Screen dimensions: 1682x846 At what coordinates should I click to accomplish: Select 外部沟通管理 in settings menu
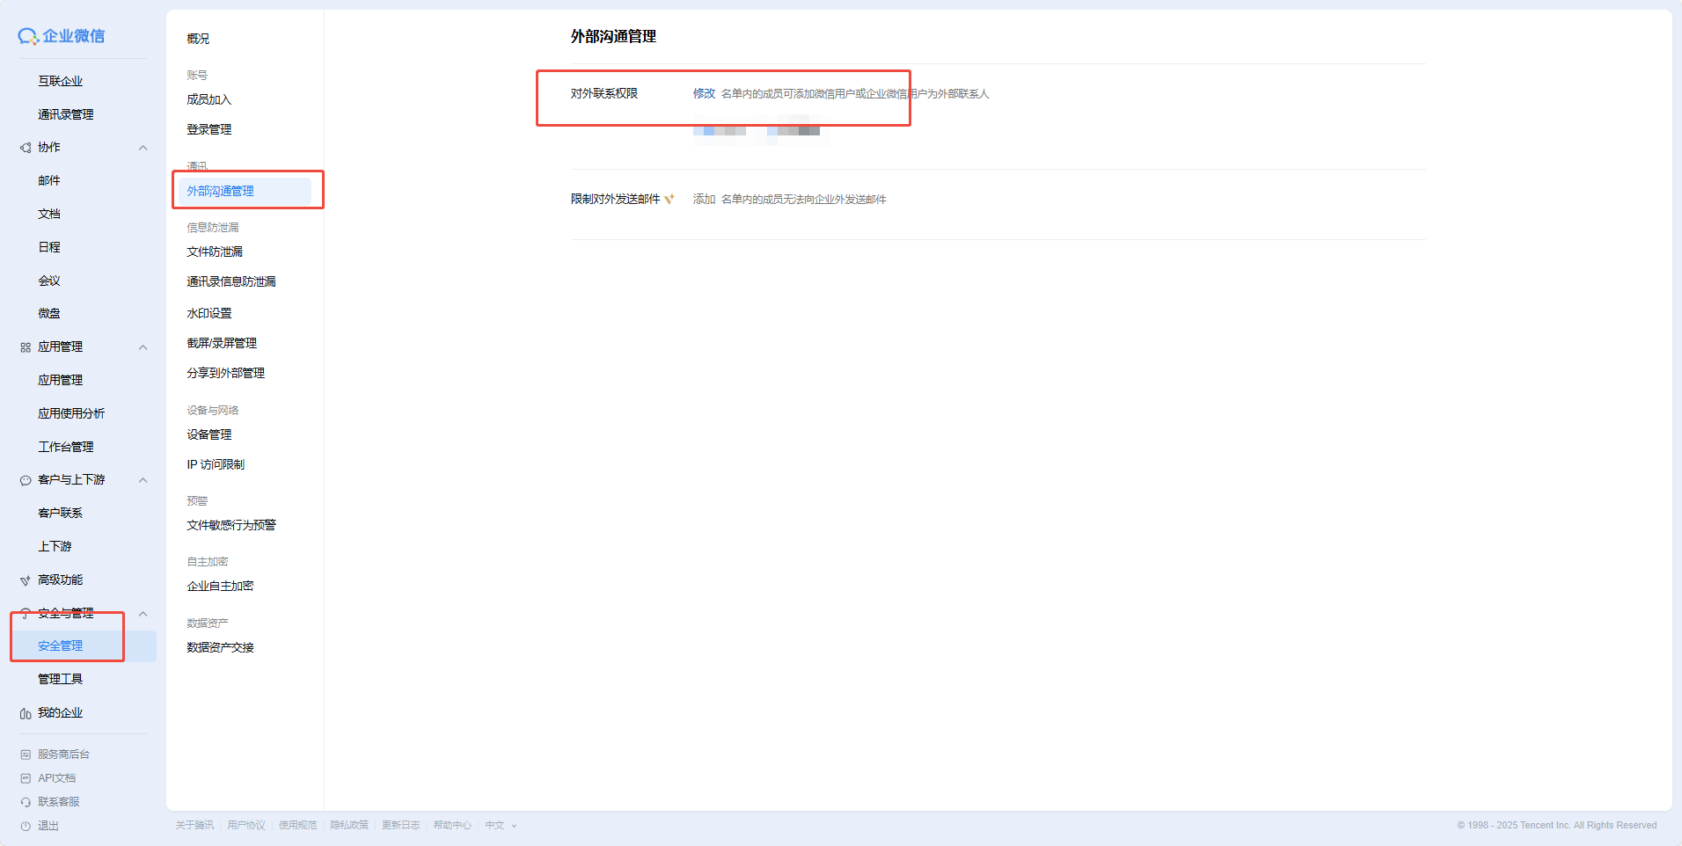[x=219, y=190]
